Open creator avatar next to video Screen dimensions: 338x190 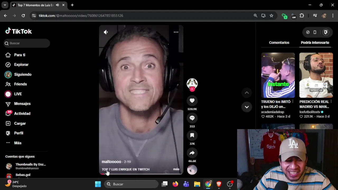click(192, 84)
